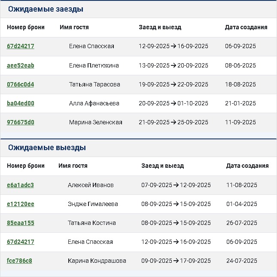Open booking 67d24217 in the Ожидаемые выезды table
The width and height of the screenshot is (277, 277).
[x=21, y=242]
